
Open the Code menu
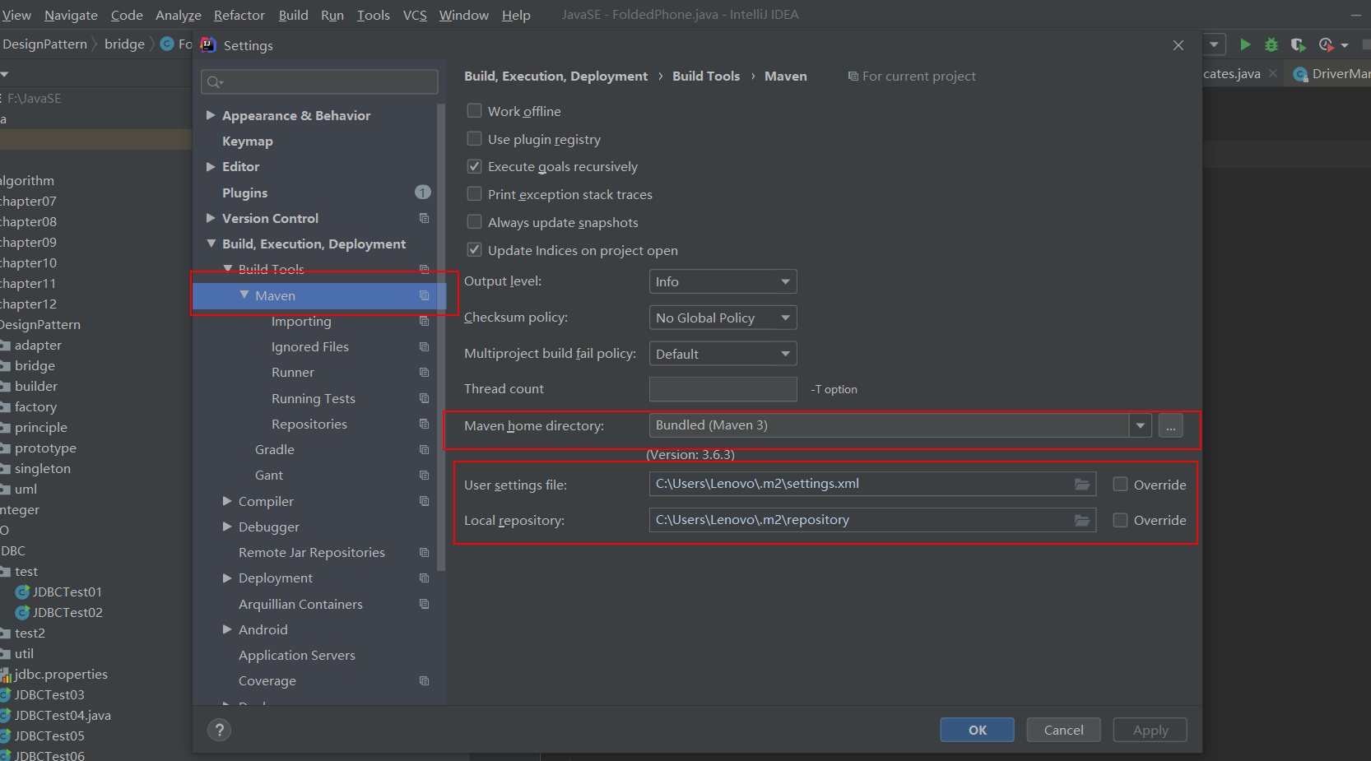[x=127, y=15]
